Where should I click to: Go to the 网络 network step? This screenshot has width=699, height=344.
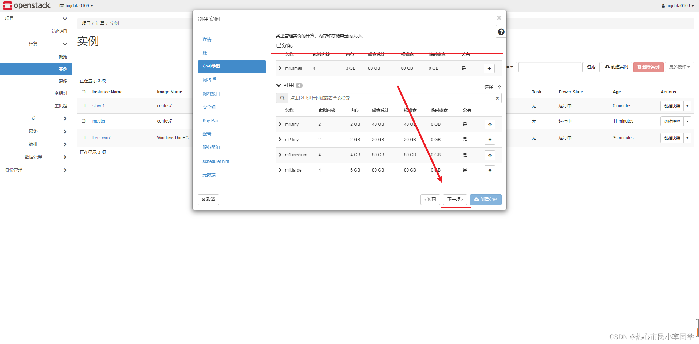pyautogui.click(x=207, y=80)
